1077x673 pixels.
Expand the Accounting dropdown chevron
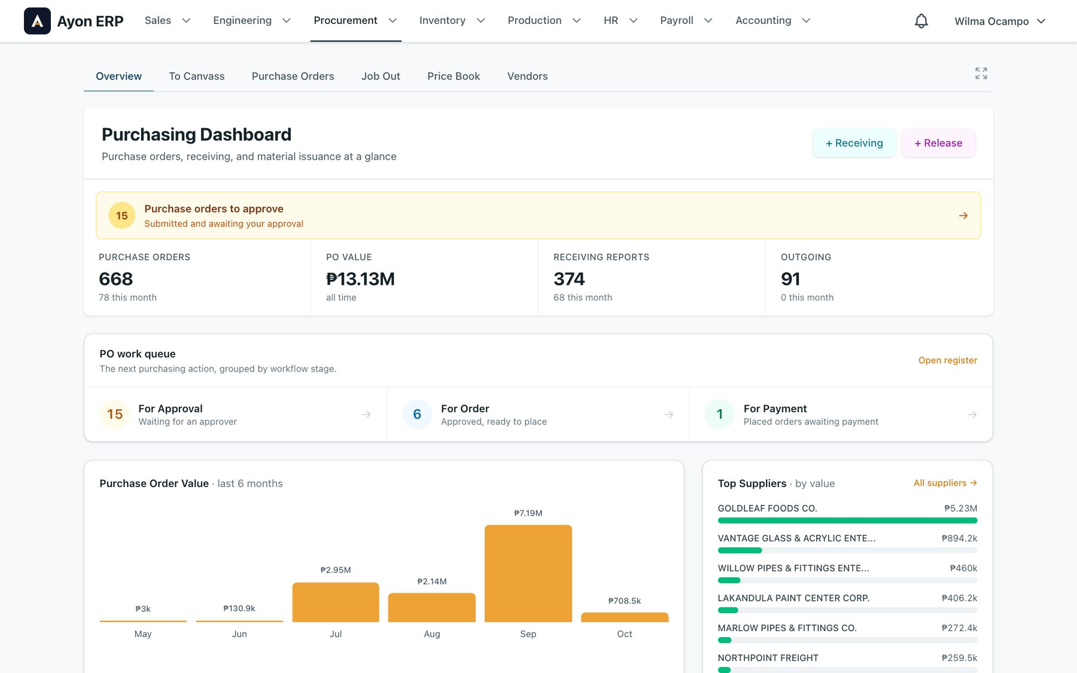point(806,21)
